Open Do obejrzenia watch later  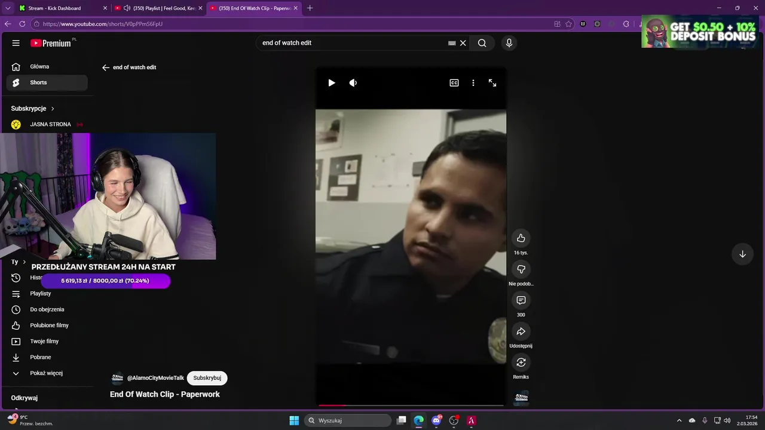47,309
